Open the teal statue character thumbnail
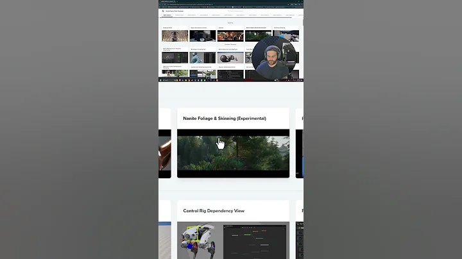Screen dimensions: 462x259 [203, 58]
